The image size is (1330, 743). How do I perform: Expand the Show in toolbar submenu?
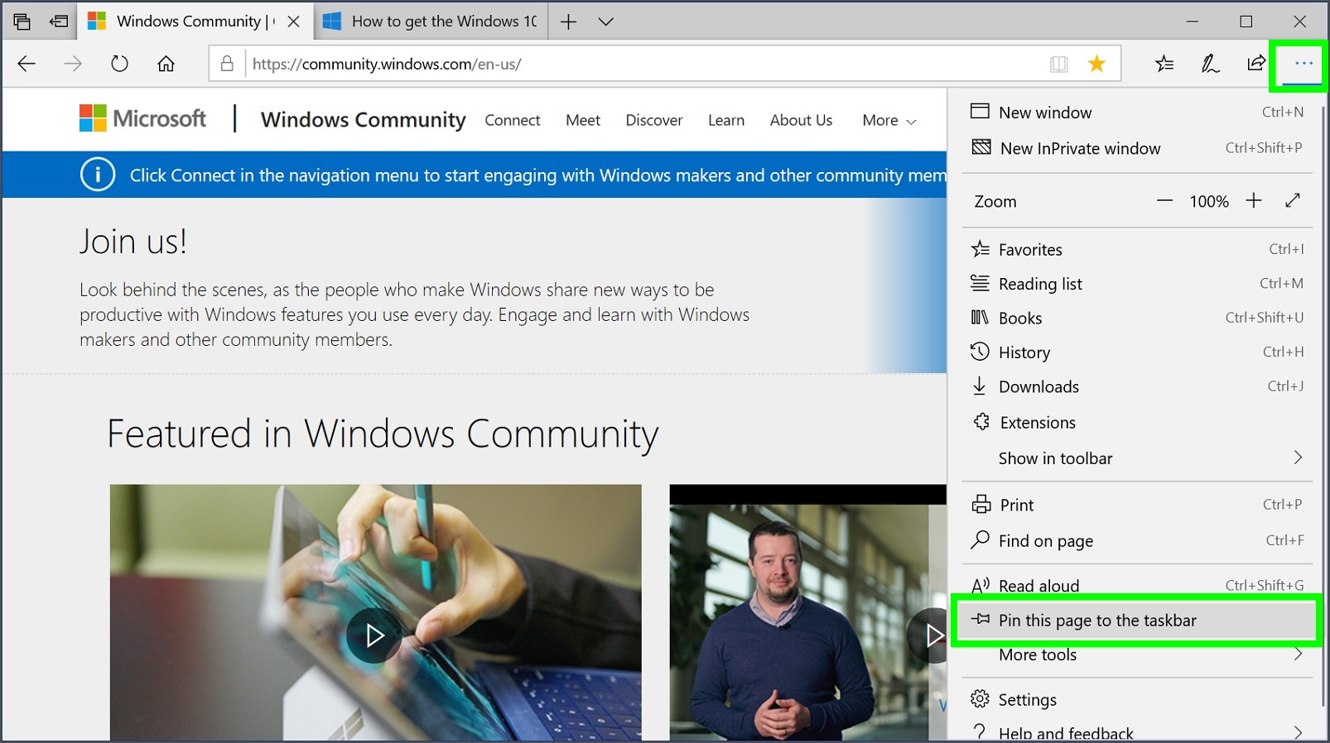[x=1137, y=458]
